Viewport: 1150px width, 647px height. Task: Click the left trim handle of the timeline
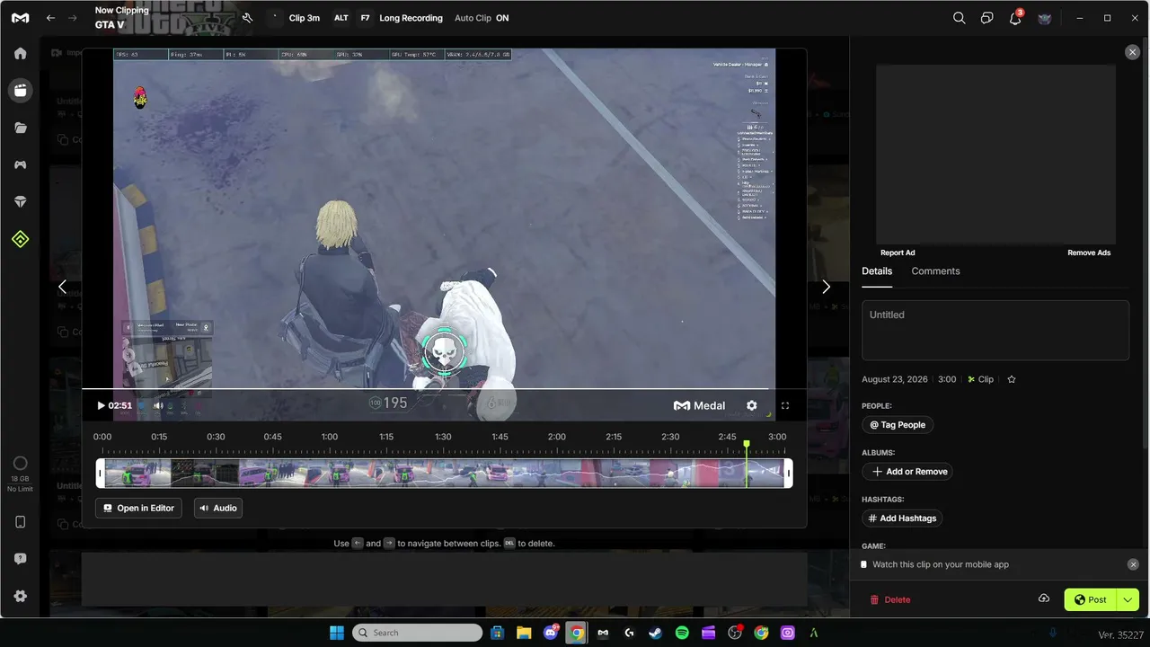101,474
